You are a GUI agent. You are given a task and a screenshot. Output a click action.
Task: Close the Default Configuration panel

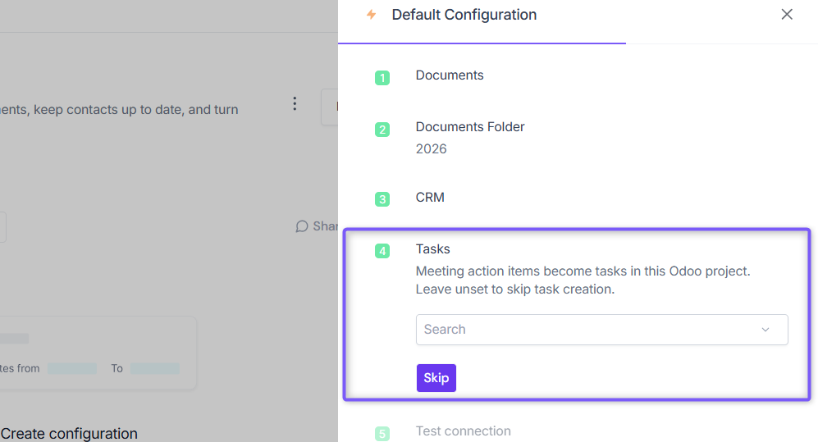(x=787, y=14)
